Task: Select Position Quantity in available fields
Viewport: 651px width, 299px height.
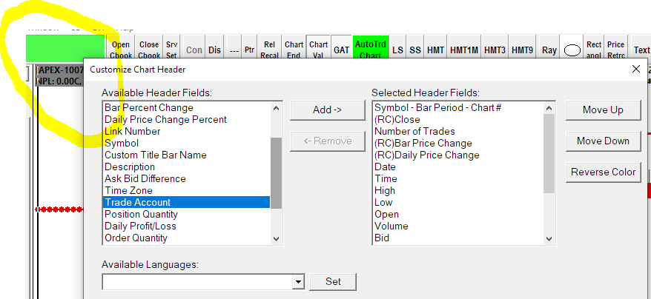Action: tap(141, 214)
